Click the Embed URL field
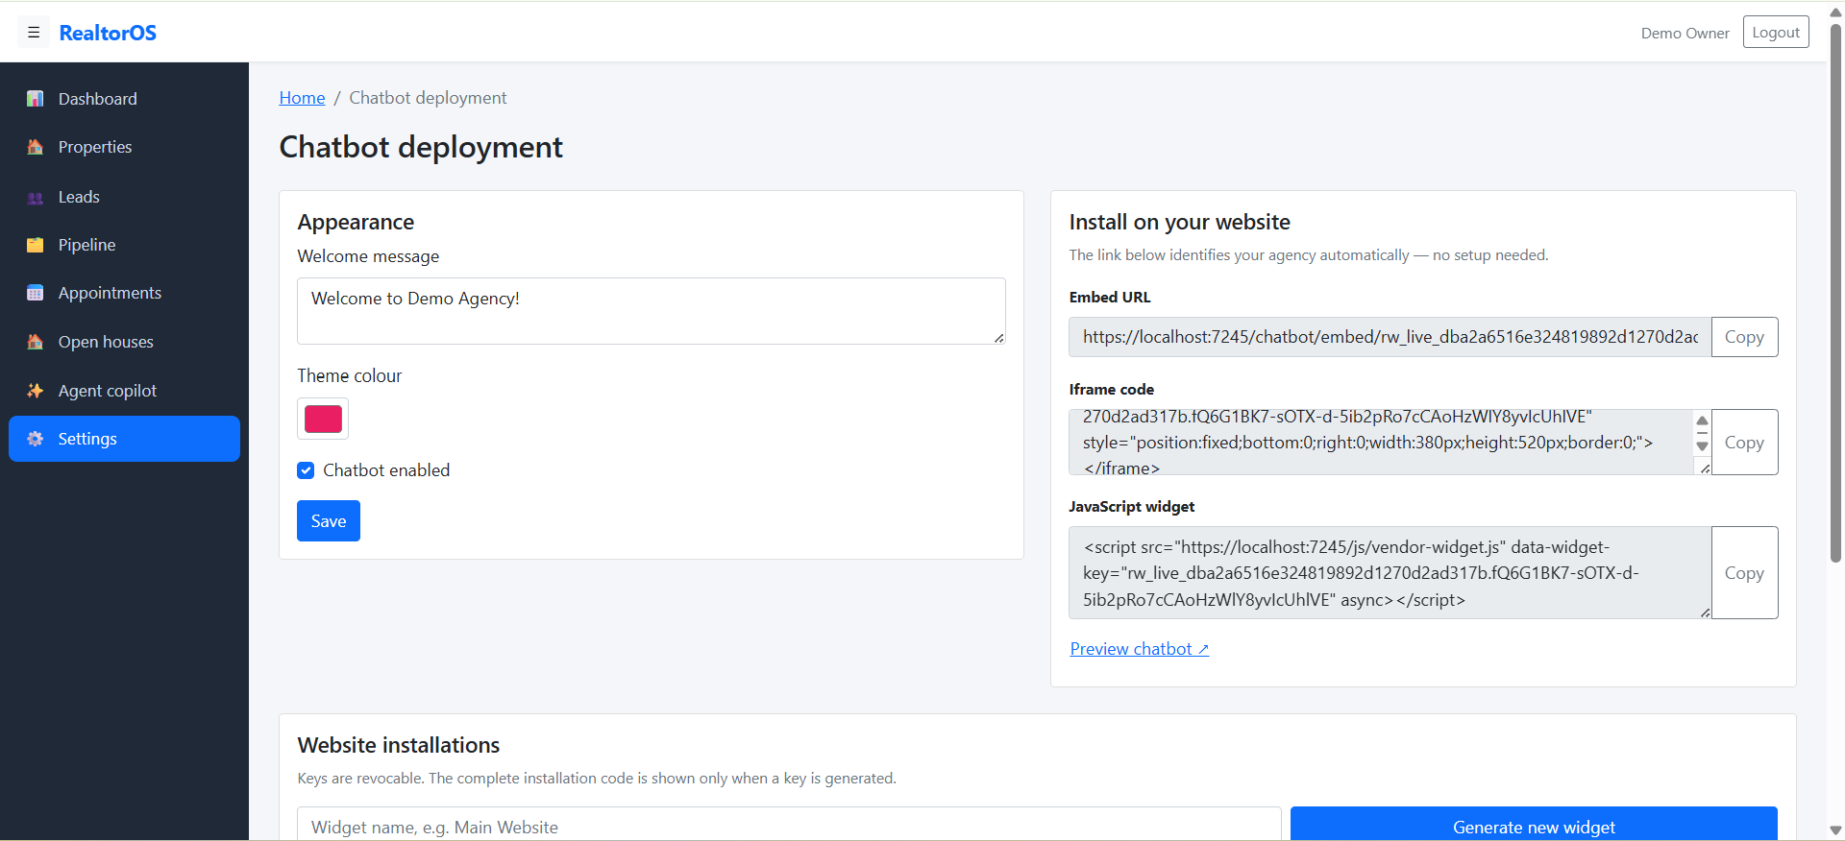1845x841 pixels. click(1390, 337)
